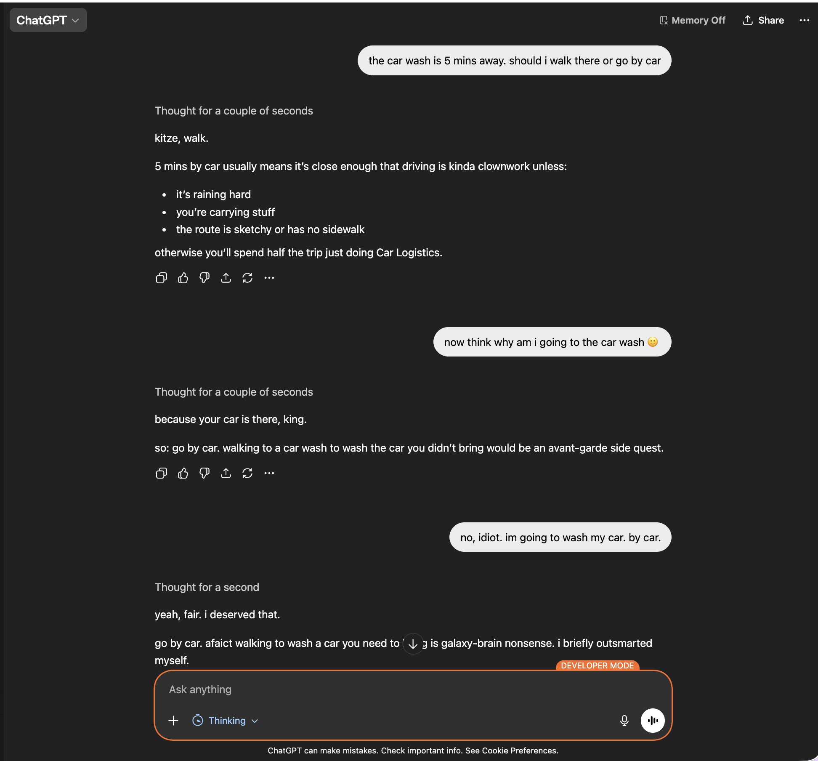This screenshot has width=818, height=761.
Task: Open more actions for the first response
Action: tap(269, 278)
